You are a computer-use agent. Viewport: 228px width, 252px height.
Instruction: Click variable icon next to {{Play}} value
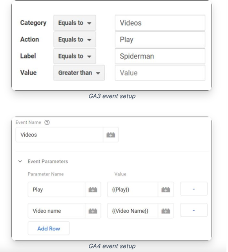(166, 190)
